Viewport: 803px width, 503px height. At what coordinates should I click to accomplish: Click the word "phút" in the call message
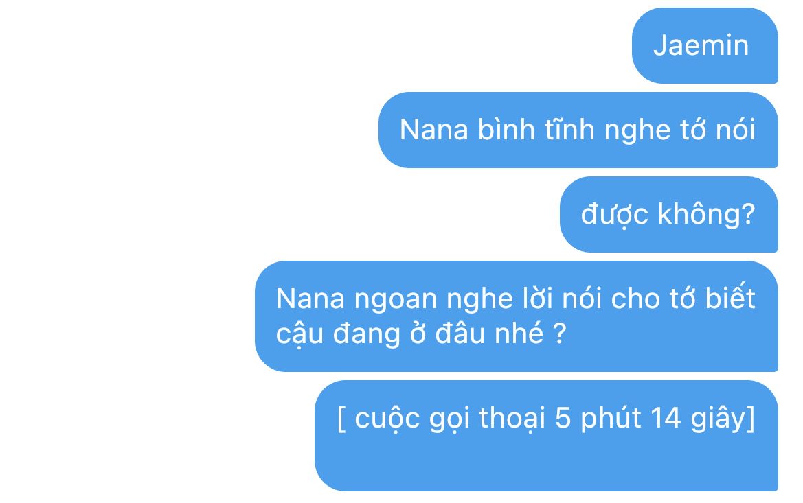[x=611, y=419]
